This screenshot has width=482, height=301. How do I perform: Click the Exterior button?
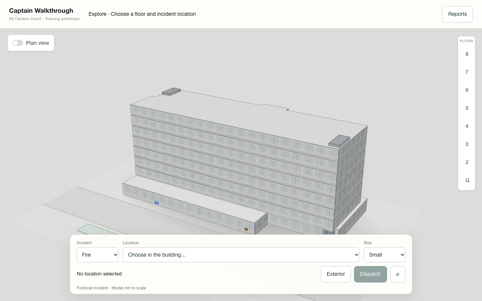pyautogui.click(x=336, y=274)
